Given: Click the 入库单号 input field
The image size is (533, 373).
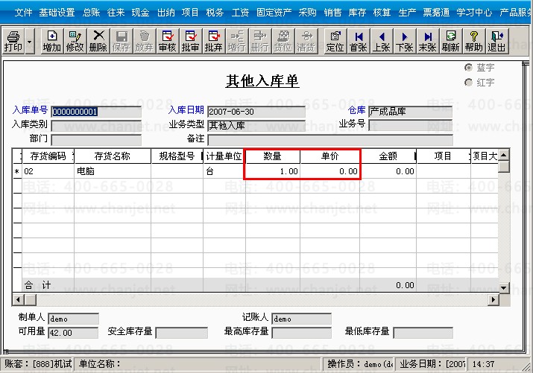Looking at the screenshot, I should pos(96,112).
